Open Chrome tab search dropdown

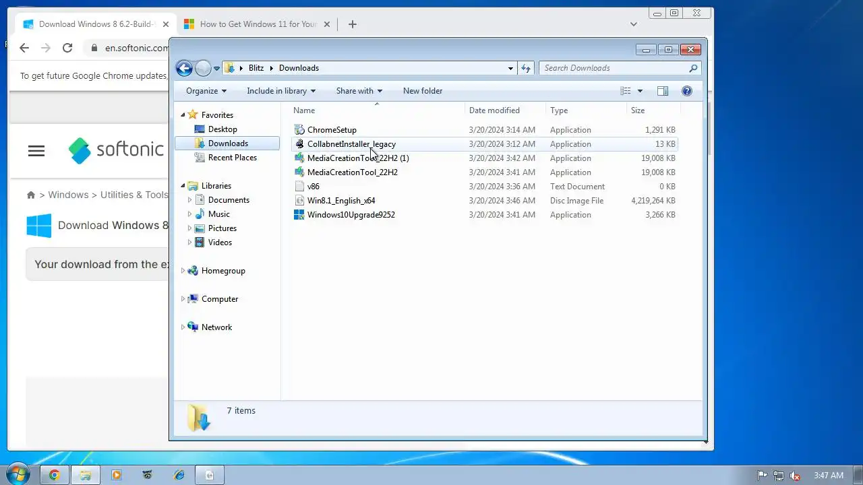pyautogui.click(x=633, y=24)
